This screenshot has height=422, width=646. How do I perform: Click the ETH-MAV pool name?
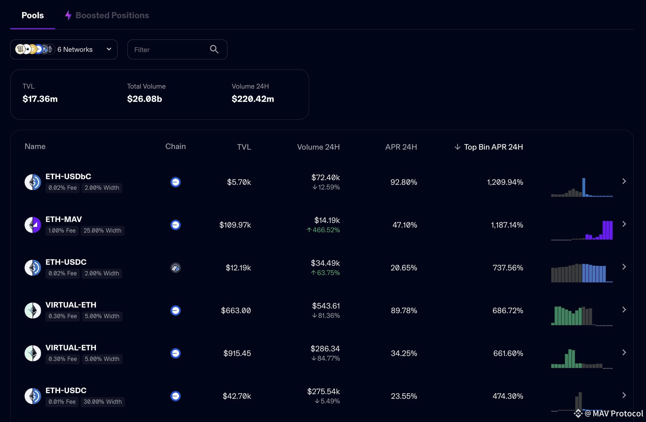pyautogui.click(x=64, y=219)
